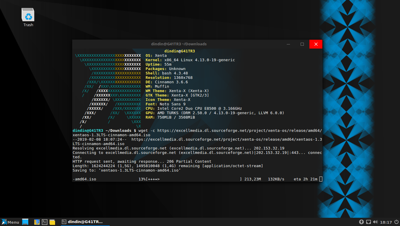Image resolution: width=400 pixels, height=226 pixels.
Task: Click the 'Font: Noto Sans 9' line
Action: tap(166, 104)
